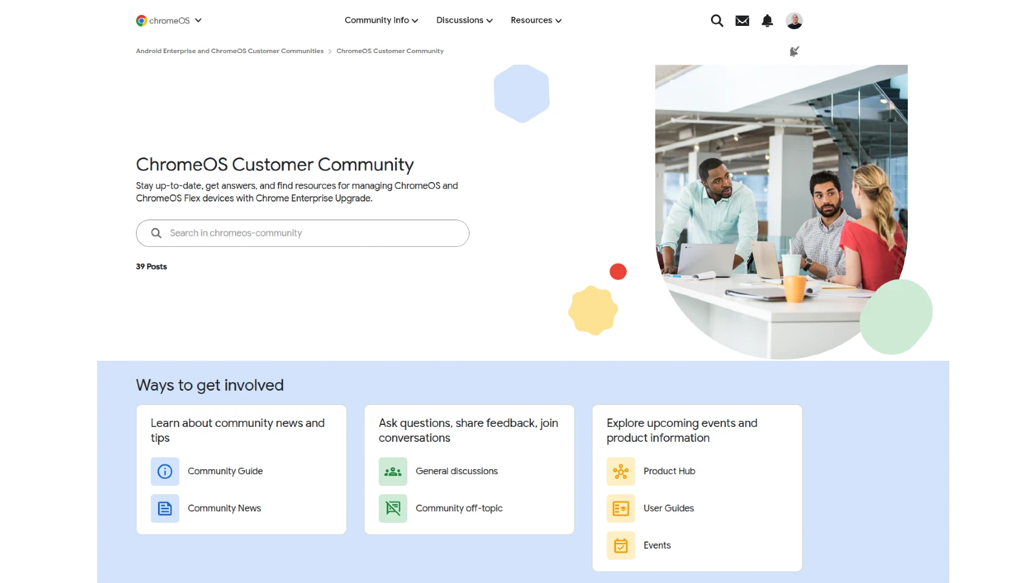Click the Ways to get involved heading
This screenshot has width=1036, height=583.
click(210, 385)
